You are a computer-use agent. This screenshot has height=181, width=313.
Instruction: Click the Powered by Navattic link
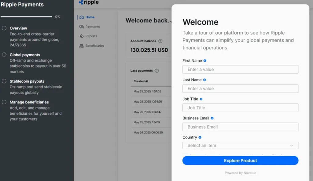click(x=240, y=173)
